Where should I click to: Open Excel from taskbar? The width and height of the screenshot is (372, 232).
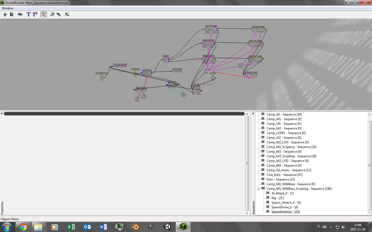[71, 227]
